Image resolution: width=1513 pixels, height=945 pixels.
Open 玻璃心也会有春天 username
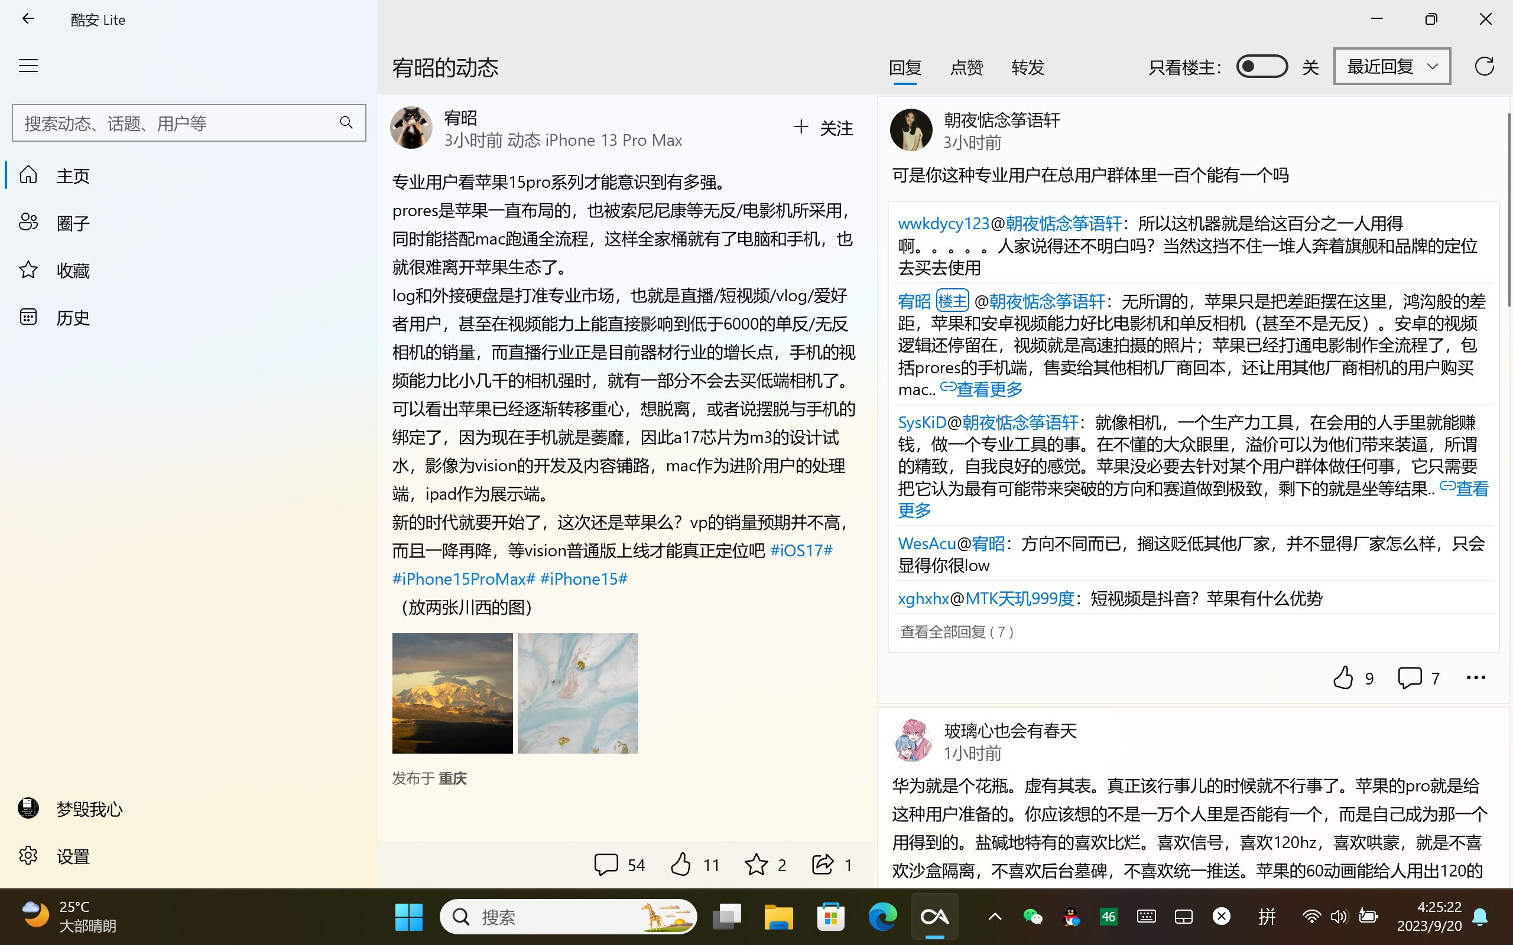[1010, 730]
